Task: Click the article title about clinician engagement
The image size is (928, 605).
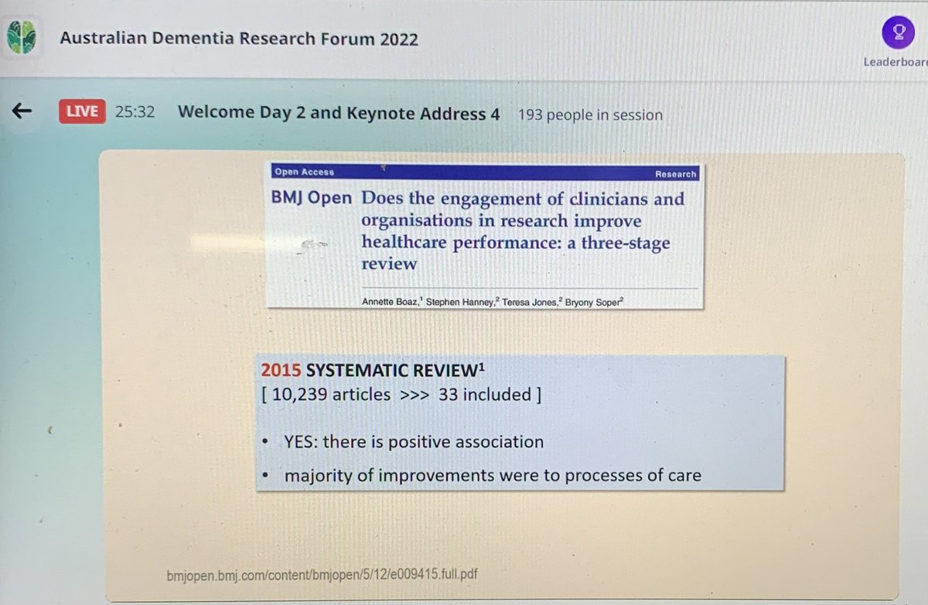Action: pyautogui.click(x=523, y=231)
